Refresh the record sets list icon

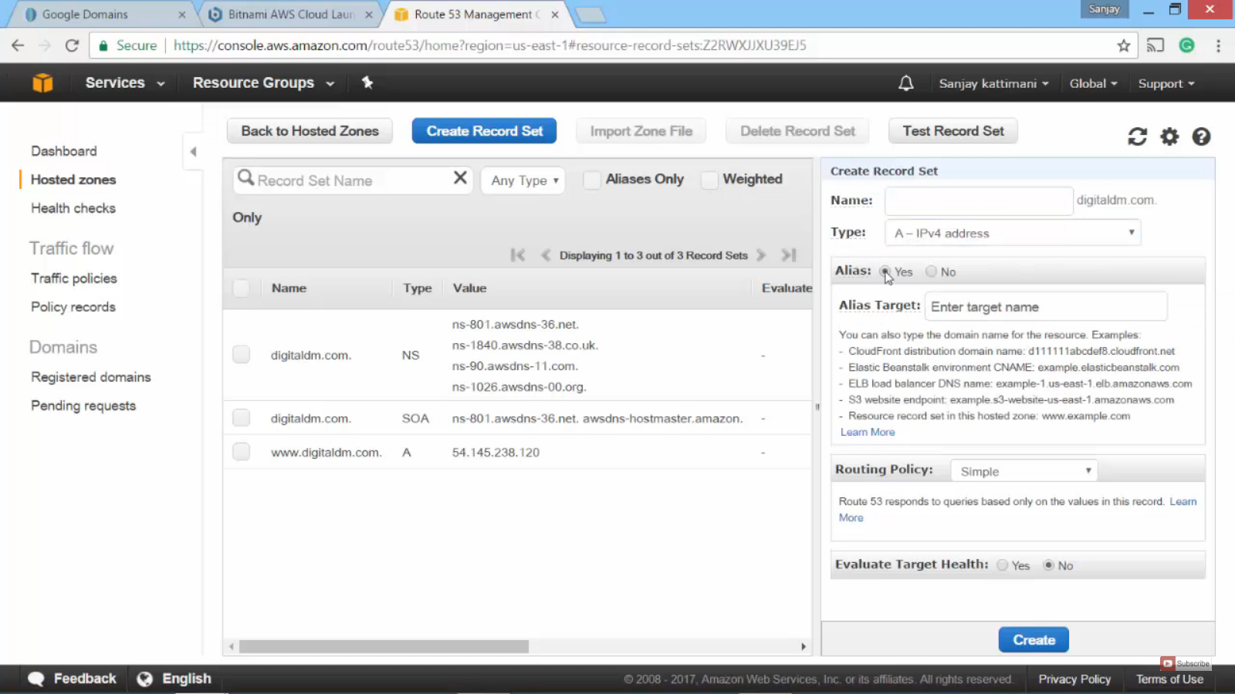(1137, 136)
